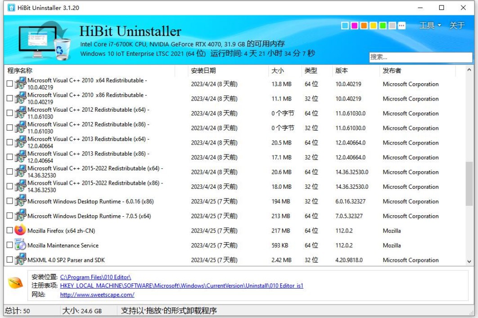Viewport: 478px width, 318px height.
Task: Check Visual C++ 2010 x64 Redistributable checkbox
Action: [x=10, y=83]
